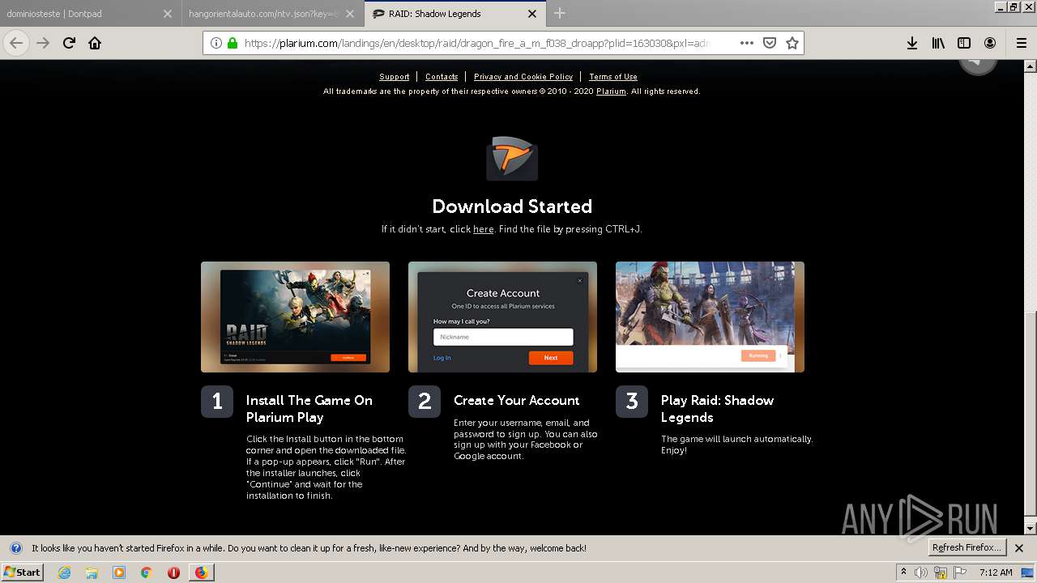Open the volume control in tray

click(920, 572)
